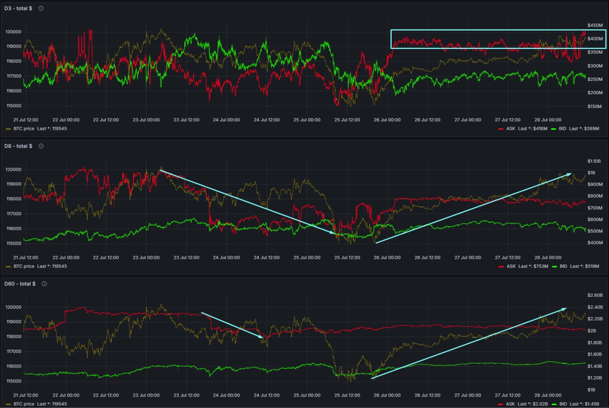Click the info icon next to D3 title
The height and width of the screenshot is (408, 609).
click(x=41, y=9)
